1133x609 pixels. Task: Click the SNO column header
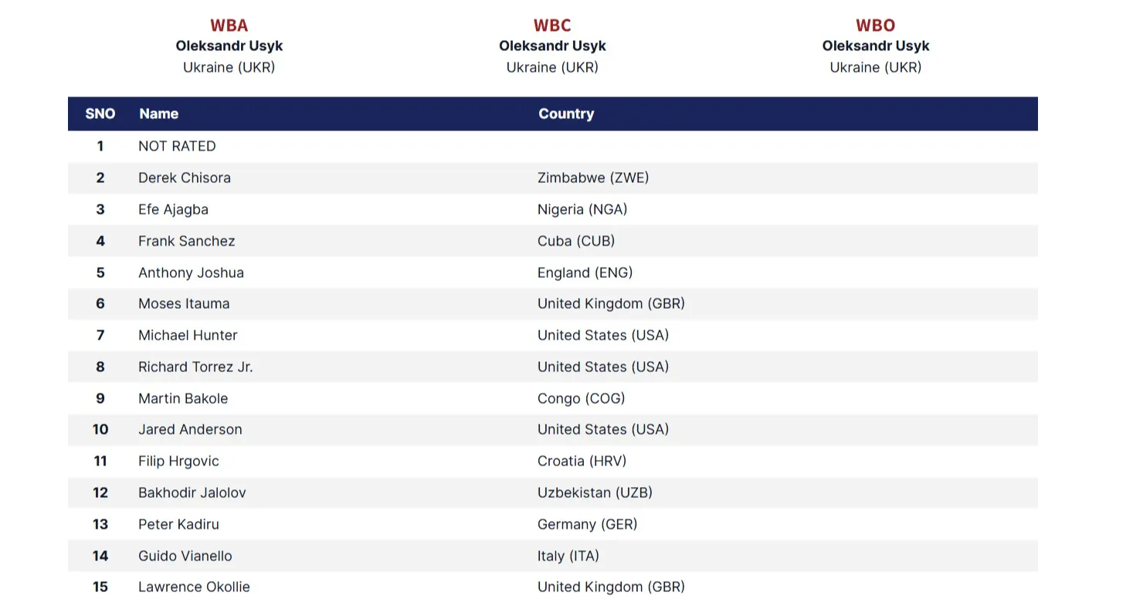point(100,113)
